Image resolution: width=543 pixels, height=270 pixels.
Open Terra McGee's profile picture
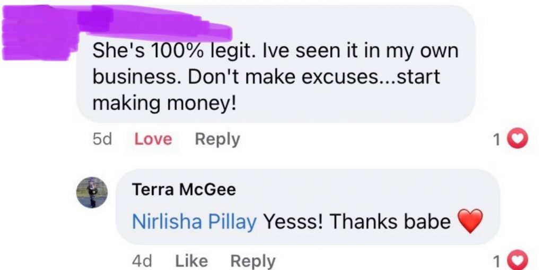(x=92, y=192)
